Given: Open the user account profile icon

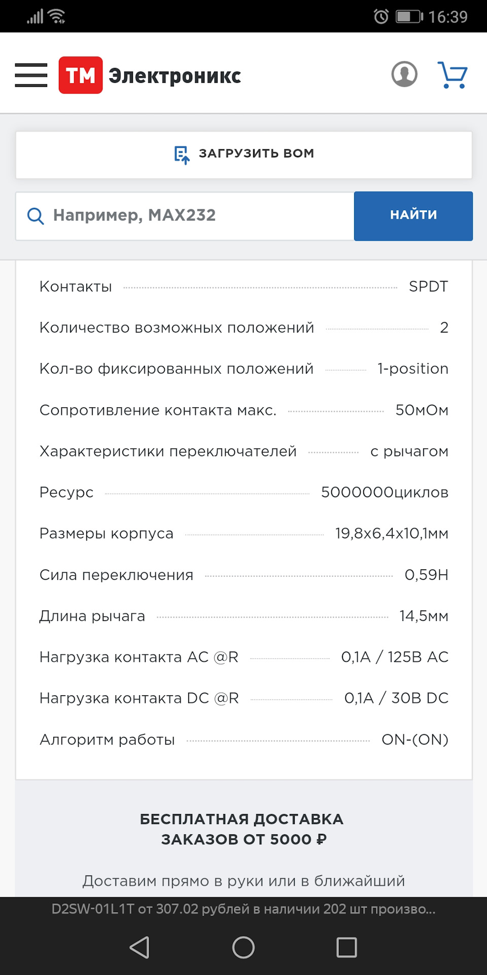Looking at the screenshot, I should click(404, 75).
